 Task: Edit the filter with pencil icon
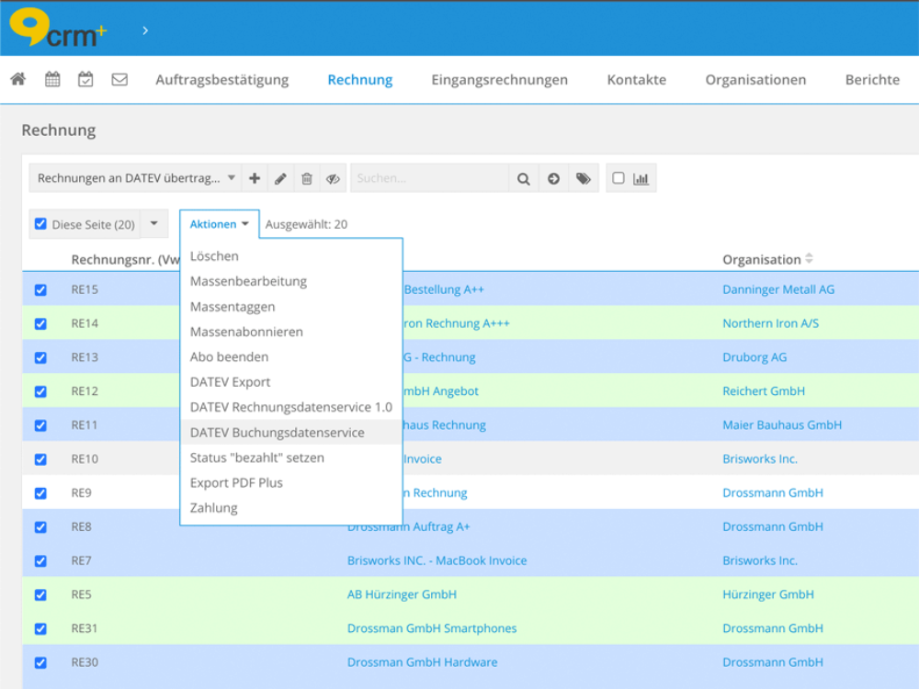coord(281,178)
